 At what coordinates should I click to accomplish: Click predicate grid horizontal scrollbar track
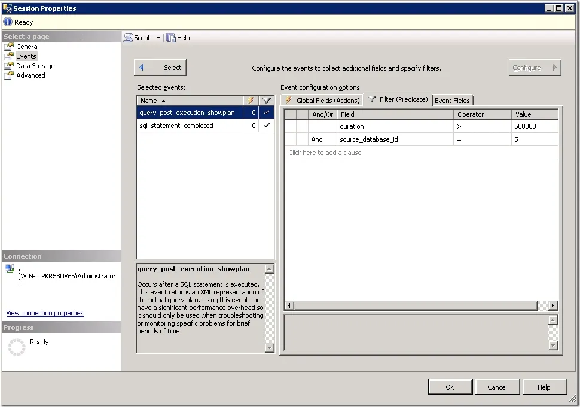pyautogui.click(x=542, y=305)
